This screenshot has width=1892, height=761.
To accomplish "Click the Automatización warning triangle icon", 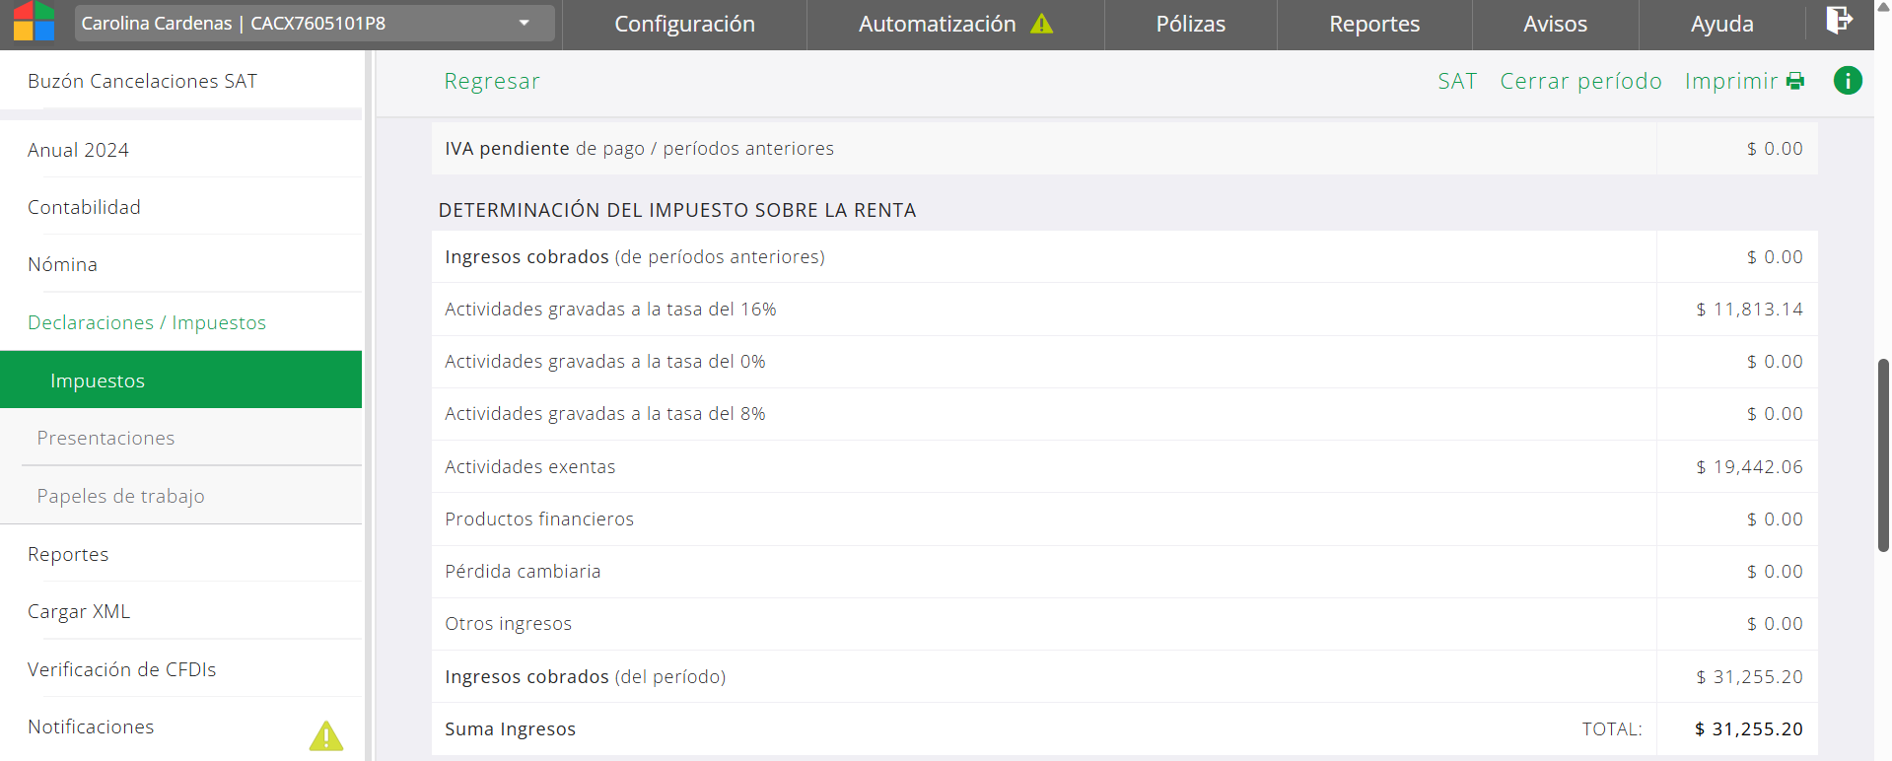I will [x=1041, y=24].
